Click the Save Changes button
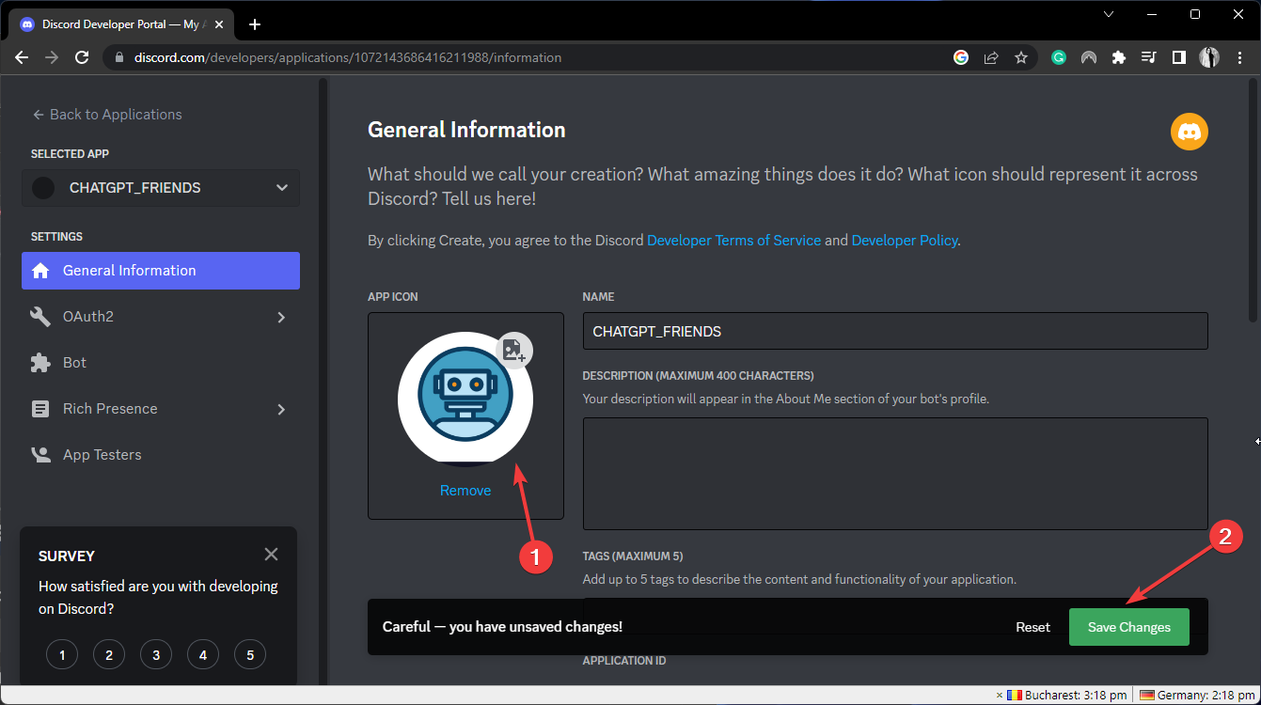1261x705 pixels. tap(1129, 627)
